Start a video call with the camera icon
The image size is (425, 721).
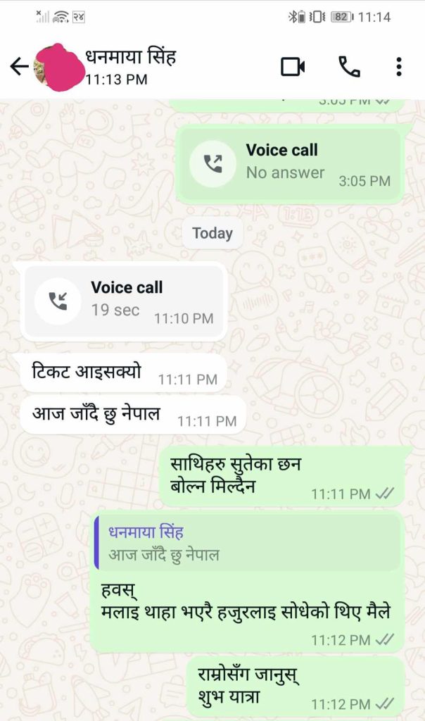coord(293,67)
